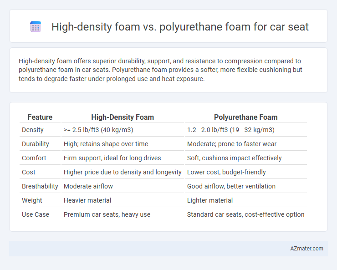Click the cell '1.2 - 2.0 lb/ft3 (19 - 32 kg/m3)'
The height and width of the screenshot is (270, 337).
(230, 130)
